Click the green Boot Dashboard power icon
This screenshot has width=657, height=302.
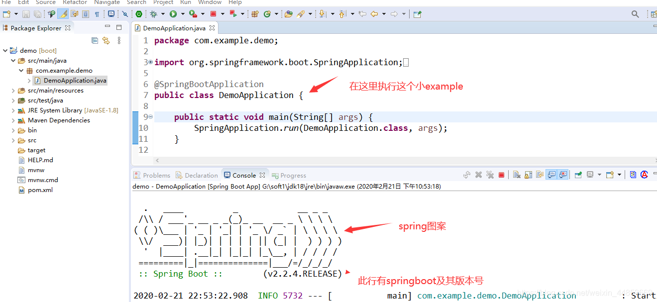point(138,14)
